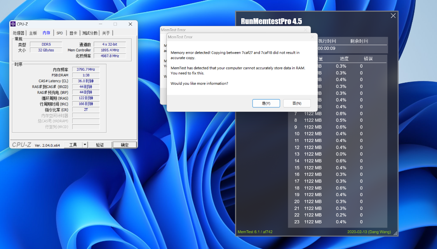
Task: Click the 工具 button in CPU-Z
Action: 73,145
